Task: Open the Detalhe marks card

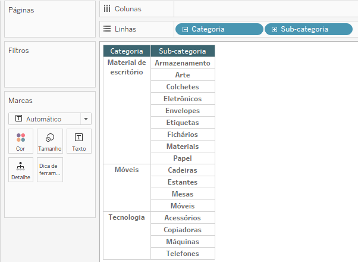Action: (21, 170)
